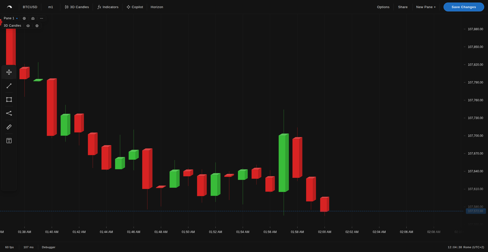
Task: Select the trend line drawing tool
Action: coord(9,86)
